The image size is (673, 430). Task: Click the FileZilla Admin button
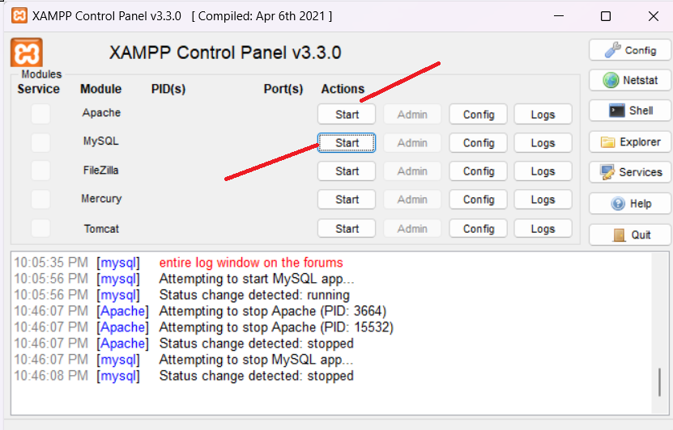412,171
